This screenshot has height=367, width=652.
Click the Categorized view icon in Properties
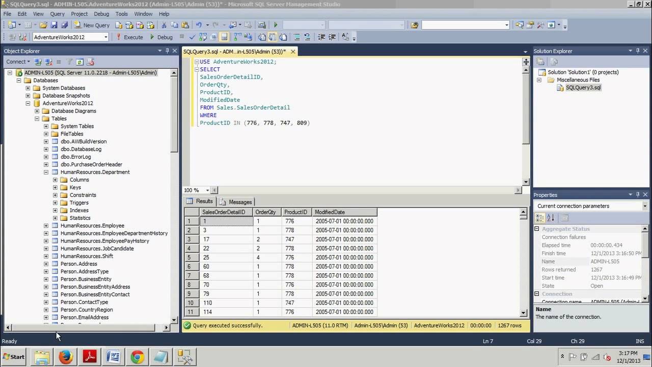point(540,218)
